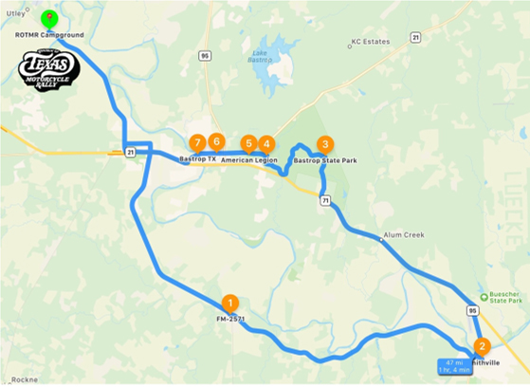
Task: Click the Highway 21 shield near KC Estates
Action: coord(416,37)
